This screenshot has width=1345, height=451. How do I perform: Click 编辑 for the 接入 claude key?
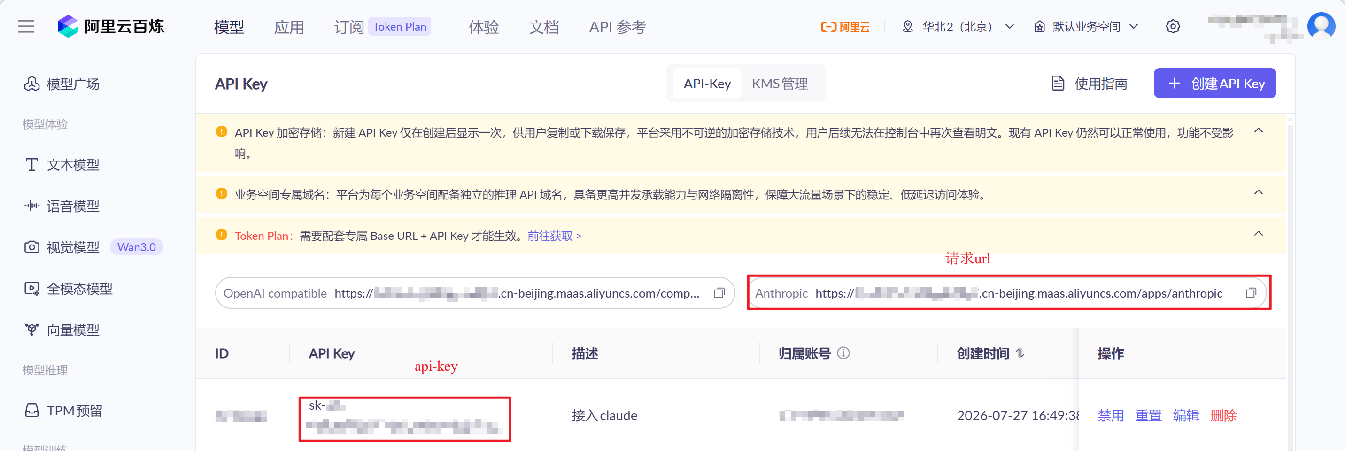tap(1186, 415)
